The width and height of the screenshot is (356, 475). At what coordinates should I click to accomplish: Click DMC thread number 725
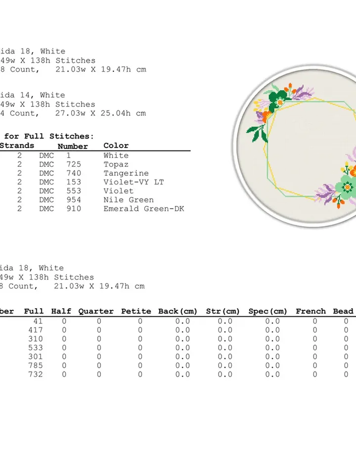coord(73,164)
